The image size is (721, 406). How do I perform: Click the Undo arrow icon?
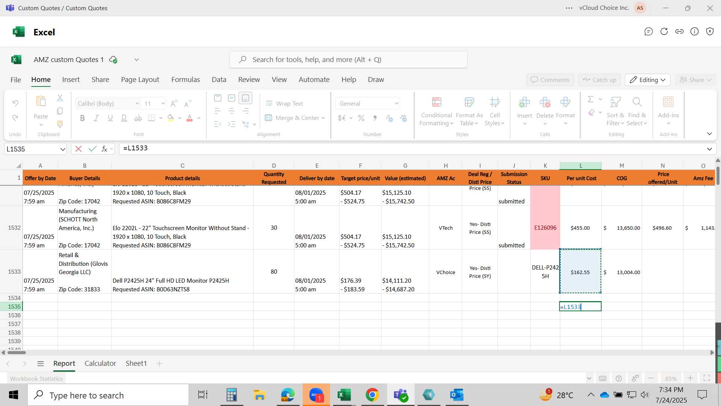tap(15, 103)
